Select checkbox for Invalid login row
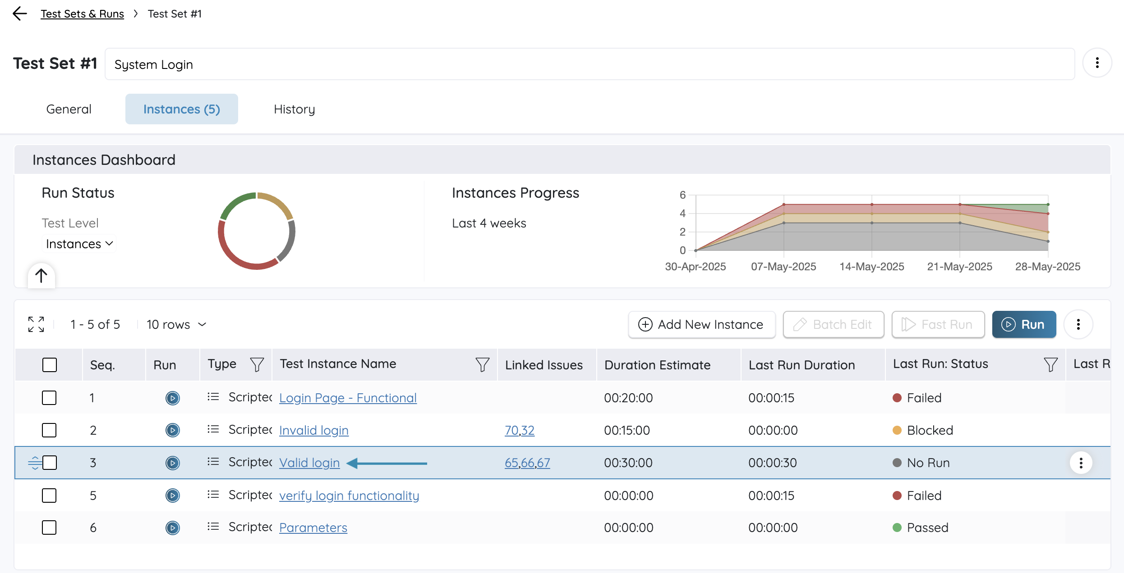The height and width of the screenshot is (573, 1124). pyautogui.click(x=49, y=431)
